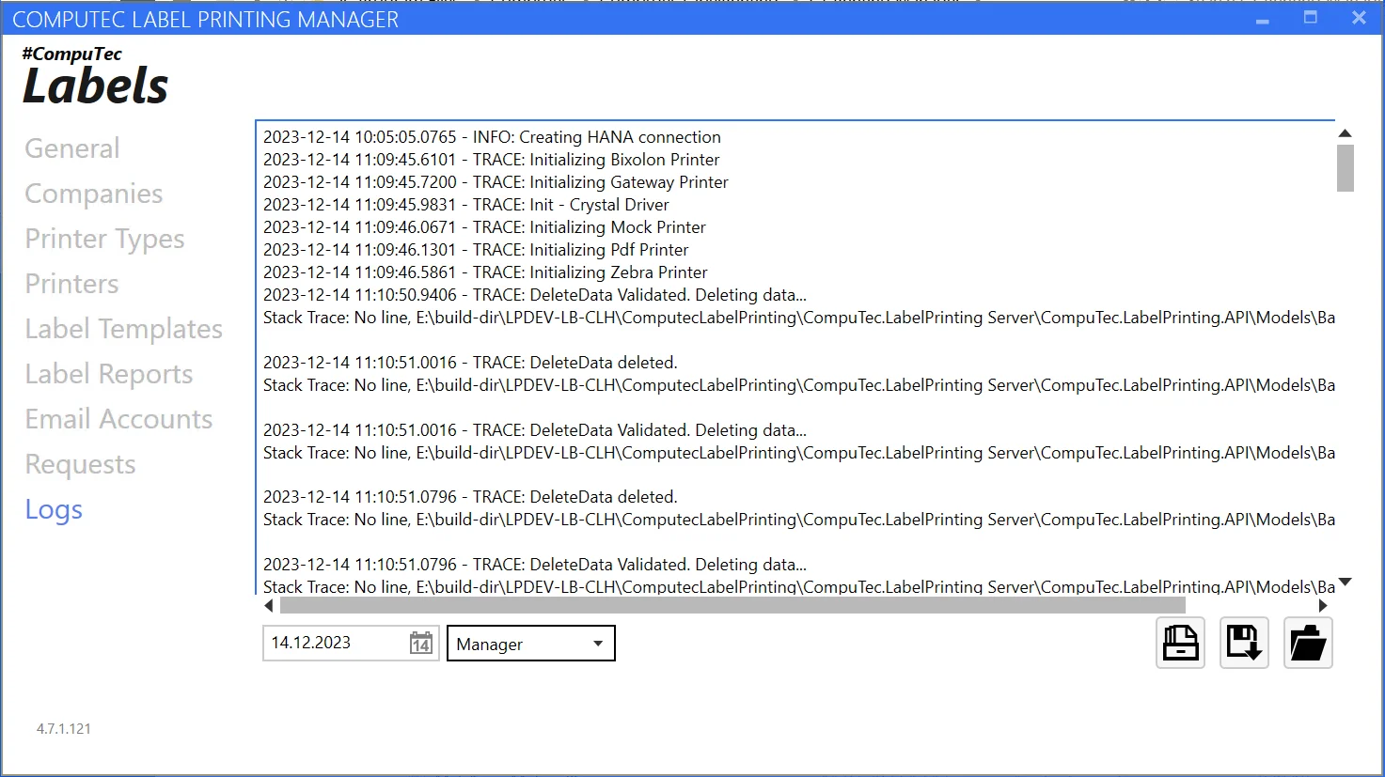Click the scroll up arrow of log view
This screenshot has width=1385, height=777.
1345,133
